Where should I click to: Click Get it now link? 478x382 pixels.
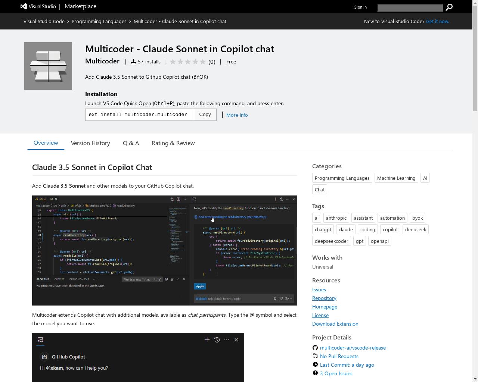437,21
